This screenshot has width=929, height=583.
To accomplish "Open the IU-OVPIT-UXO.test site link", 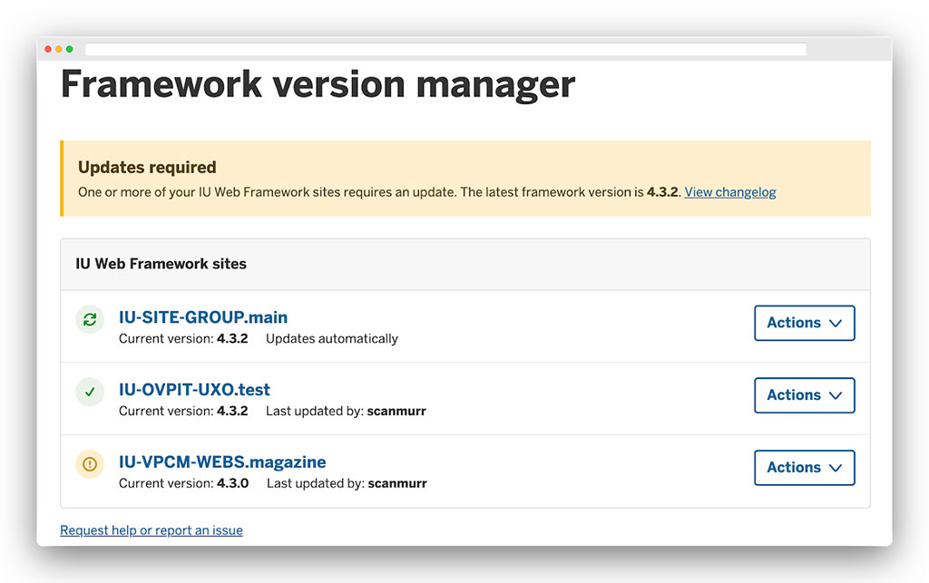I will pos(194,390).
